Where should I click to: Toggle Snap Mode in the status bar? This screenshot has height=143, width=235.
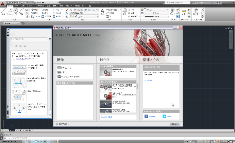(x=24, y=141)
